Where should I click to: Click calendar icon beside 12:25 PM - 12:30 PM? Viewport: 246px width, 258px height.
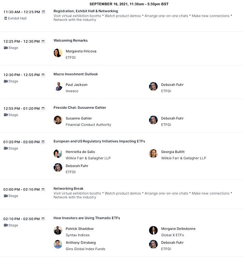coord(43,41)
